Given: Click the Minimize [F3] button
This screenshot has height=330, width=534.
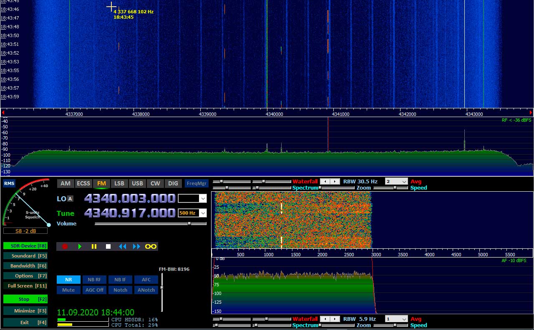Looking at the screenshot, I should tap(25, 311).
